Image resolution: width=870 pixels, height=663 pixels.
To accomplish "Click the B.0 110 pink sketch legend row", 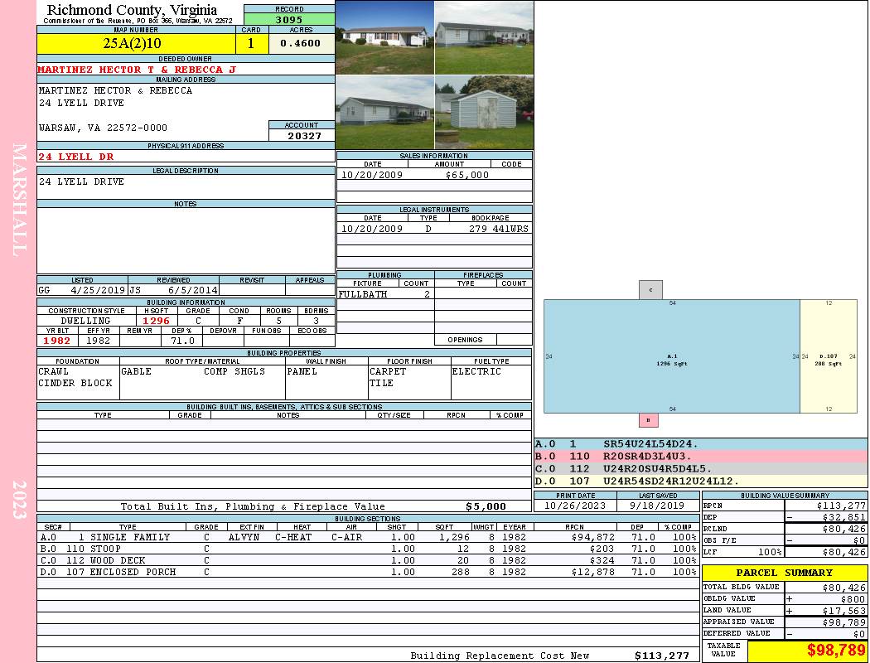I will pos(700,456).
